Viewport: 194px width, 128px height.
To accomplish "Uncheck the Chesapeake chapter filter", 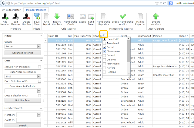I will pos(105,51).
